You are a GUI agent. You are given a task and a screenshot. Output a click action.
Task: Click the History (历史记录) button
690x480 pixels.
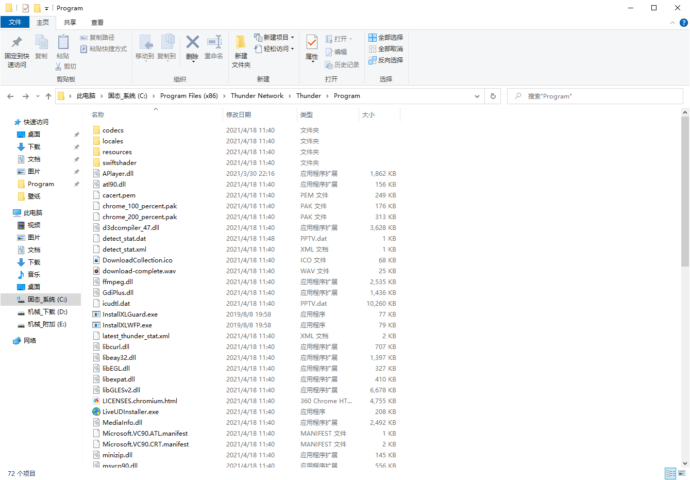(342, 65)
